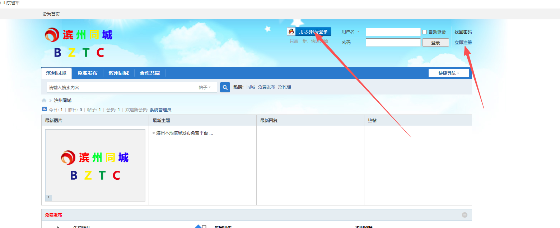
Task: Expand the 帖子 search type dropdown
Action: coord(205,87)
